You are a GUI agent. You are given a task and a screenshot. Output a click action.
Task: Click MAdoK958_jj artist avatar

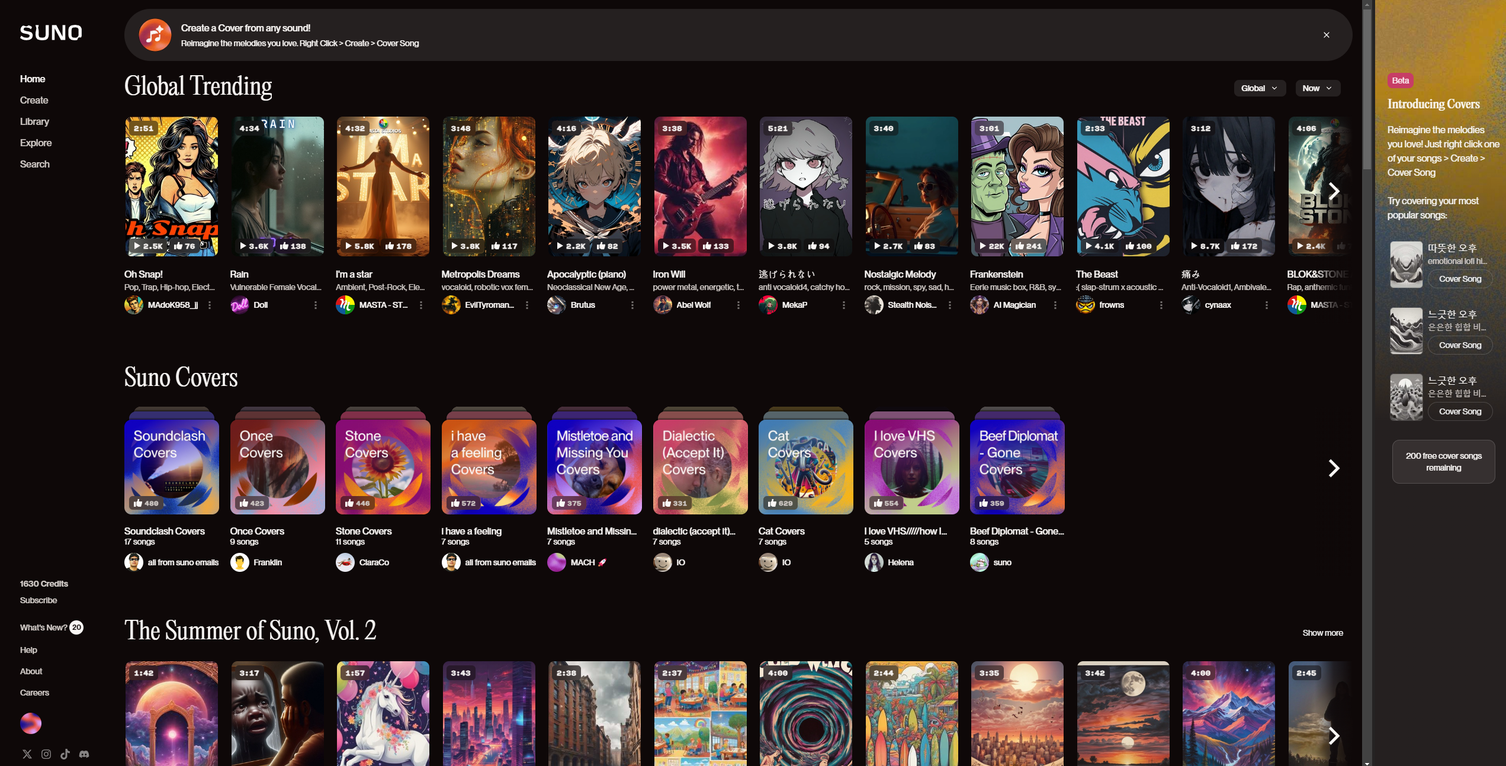[134, 305]
